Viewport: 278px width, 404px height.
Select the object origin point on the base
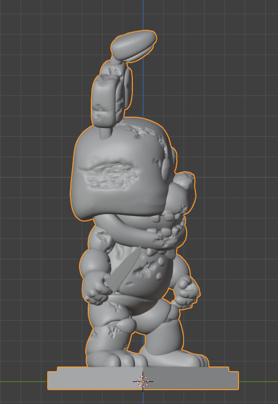(143, 381)
